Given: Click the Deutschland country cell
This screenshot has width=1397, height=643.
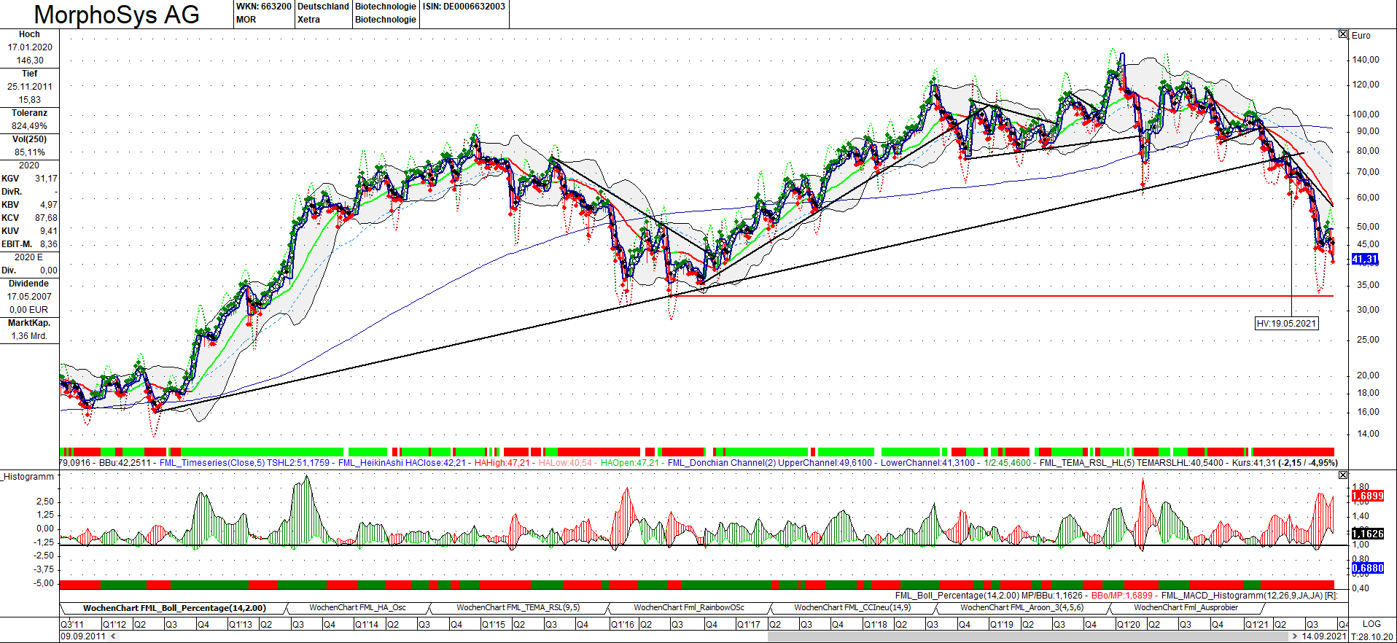Looking at the screenshot, I should (323, 7).
